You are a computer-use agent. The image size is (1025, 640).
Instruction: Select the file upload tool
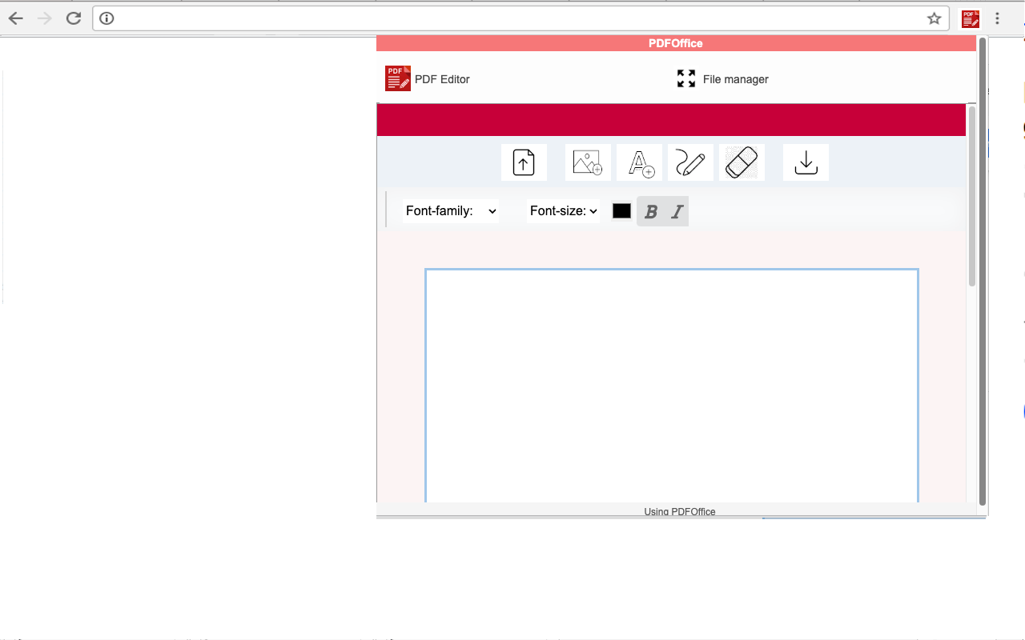coord(524,162)
